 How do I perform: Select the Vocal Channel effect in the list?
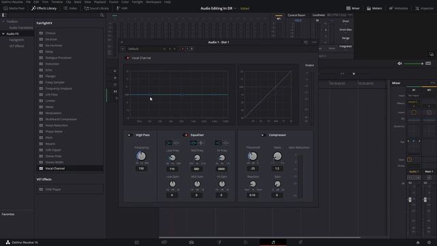[x=70, y=169]
